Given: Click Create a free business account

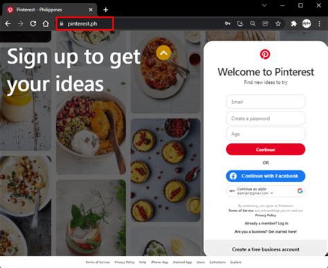Looking at the screenshot, I should 266,249.
